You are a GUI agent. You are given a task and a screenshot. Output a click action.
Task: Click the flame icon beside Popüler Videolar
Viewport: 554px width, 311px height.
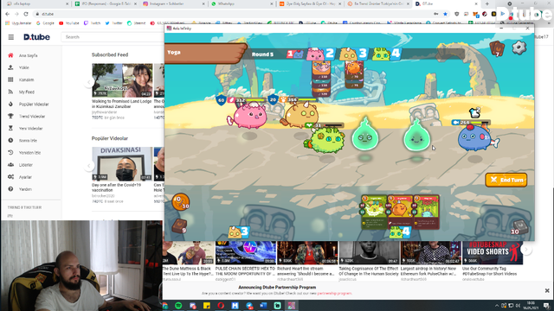point(10,104)
